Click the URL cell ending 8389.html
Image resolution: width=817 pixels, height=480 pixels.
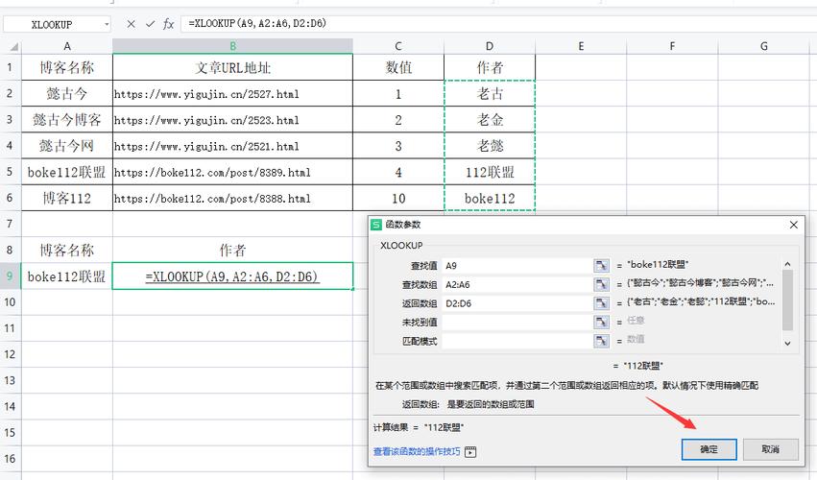tap(233, 172)
